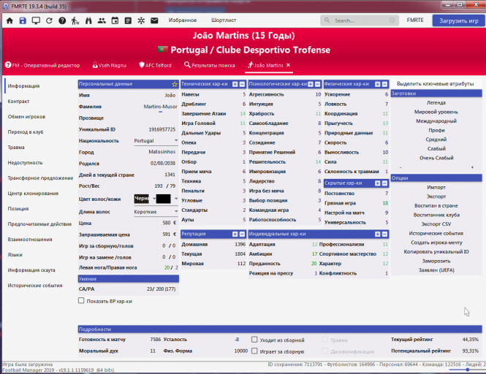
Task: Open Травма section in sidebar
Action: [16, 147]
